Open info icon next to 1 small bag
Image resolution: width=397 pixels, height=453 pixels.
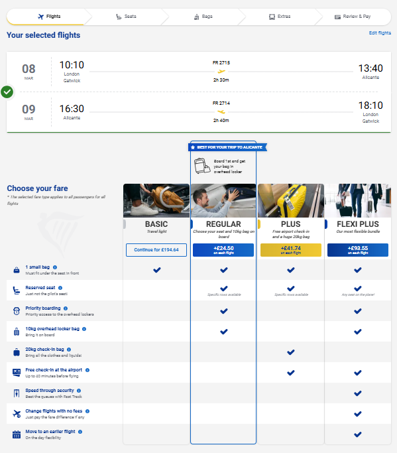pos(55,267)
